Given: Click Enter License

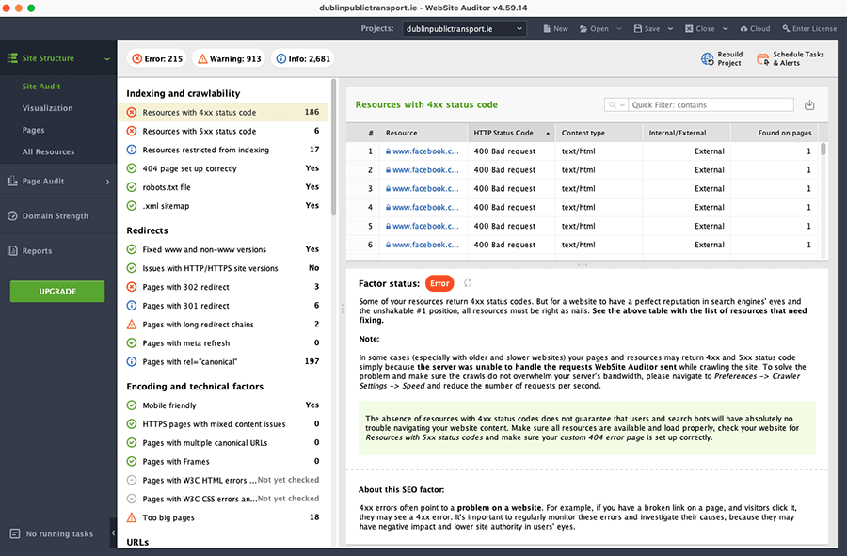Looking at the screenshot, I should click(x=809, y=28).
